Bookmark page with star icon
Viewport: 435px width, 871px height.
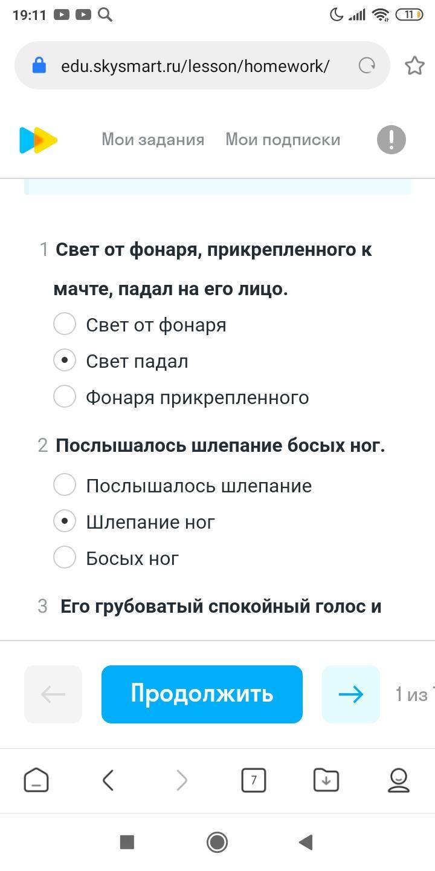click(414, 65)
